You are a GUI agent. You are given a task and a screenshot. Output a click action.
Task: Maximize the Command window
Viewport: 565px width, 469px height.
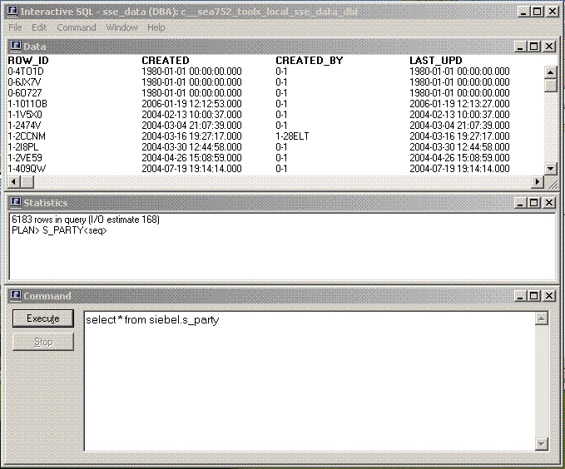(534, 296)
